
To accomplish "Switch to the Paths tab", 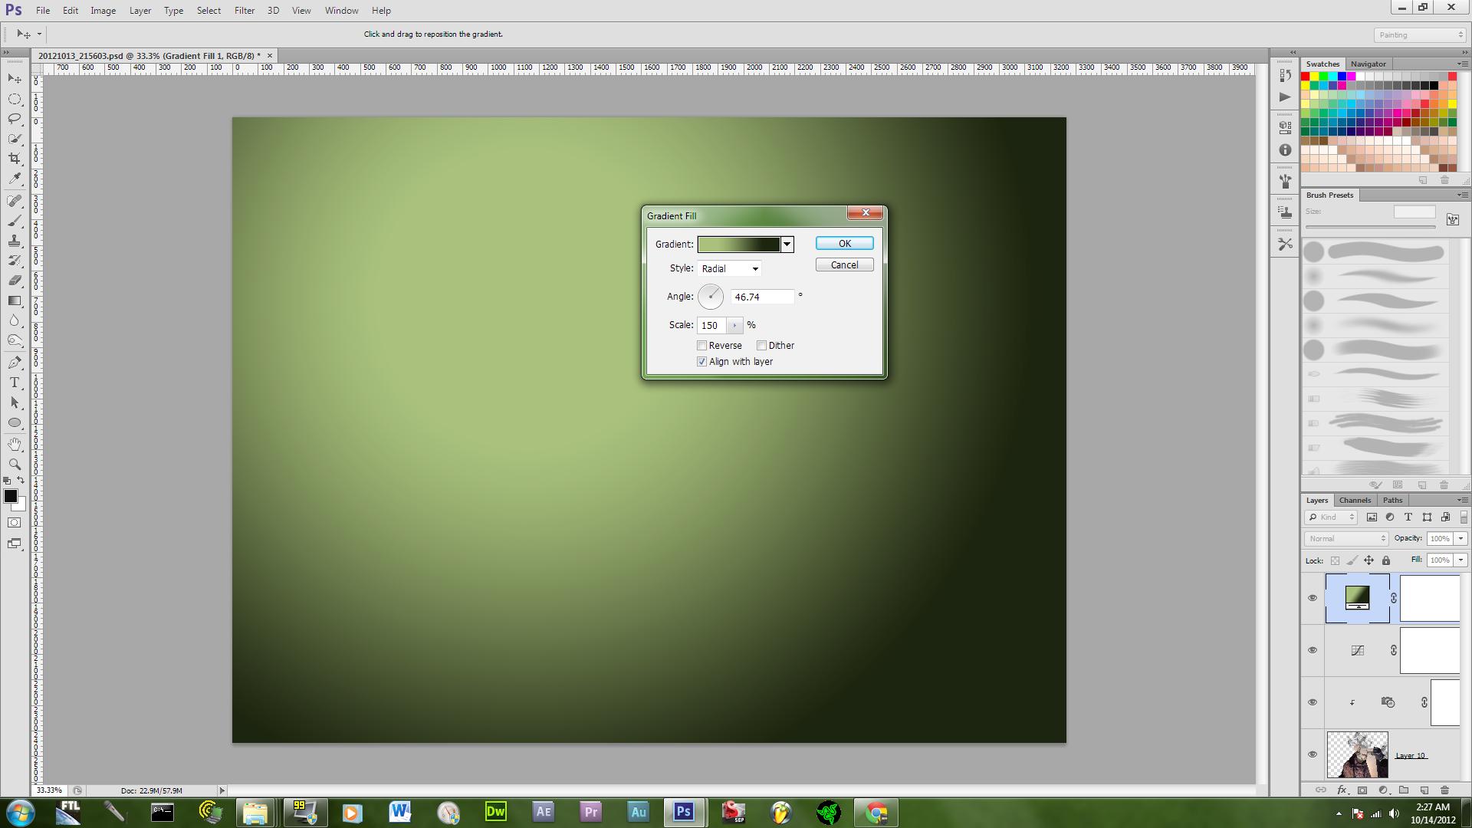I will click(x=1392, y=500).
